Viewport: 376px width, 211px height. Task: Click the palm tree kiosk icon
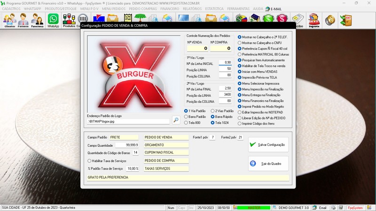click(x=140, y=18)
